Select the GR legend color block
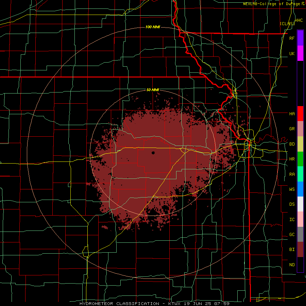This screenshot has width=306, height=306. 300,129
